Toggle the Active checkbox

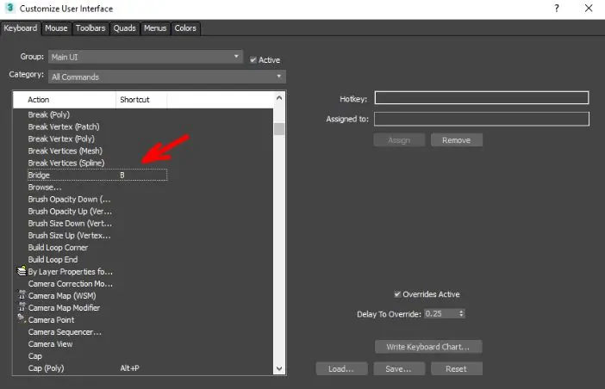[253, 59]
